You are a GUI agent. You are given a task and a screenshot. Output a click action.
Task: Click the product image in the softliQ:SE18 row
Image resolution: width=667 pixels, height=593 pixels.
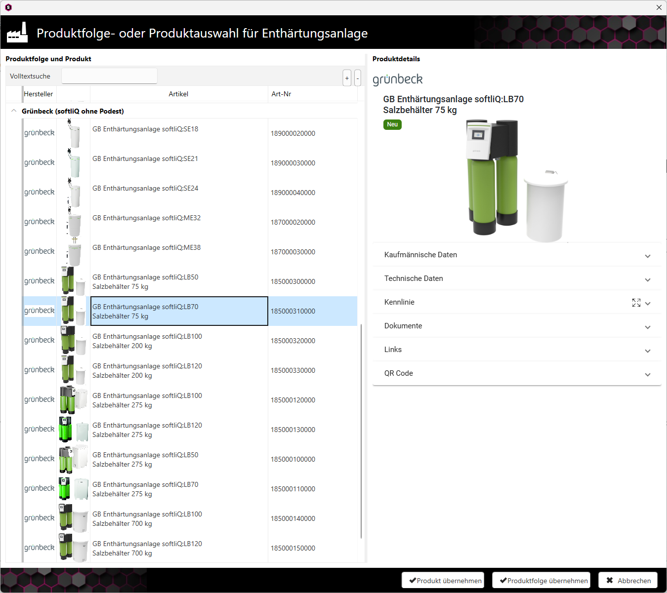point(74,133)
